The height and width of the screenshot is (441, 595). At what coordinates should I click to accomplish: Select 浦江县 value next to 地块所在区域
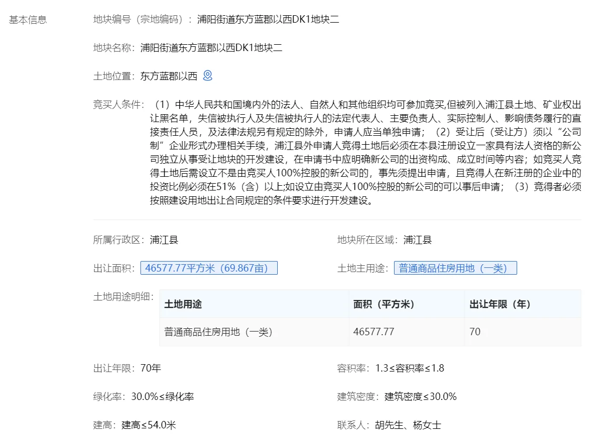point(417,240)
